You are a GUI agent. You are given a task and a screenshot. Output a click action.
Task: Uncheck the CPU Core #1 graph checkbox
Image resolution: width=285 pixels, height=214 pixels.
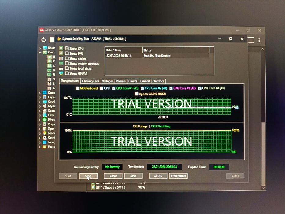114,88
